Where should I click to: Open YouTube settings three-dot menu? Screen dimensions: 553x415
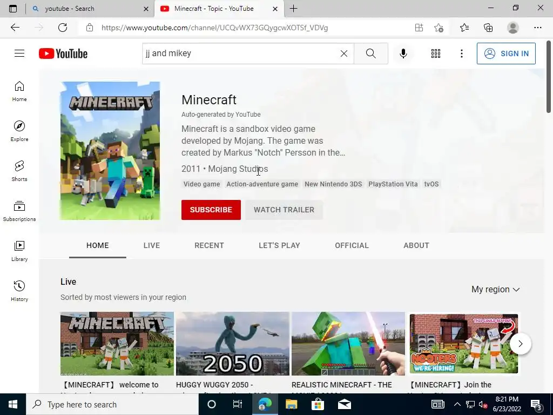pos(461,53)
